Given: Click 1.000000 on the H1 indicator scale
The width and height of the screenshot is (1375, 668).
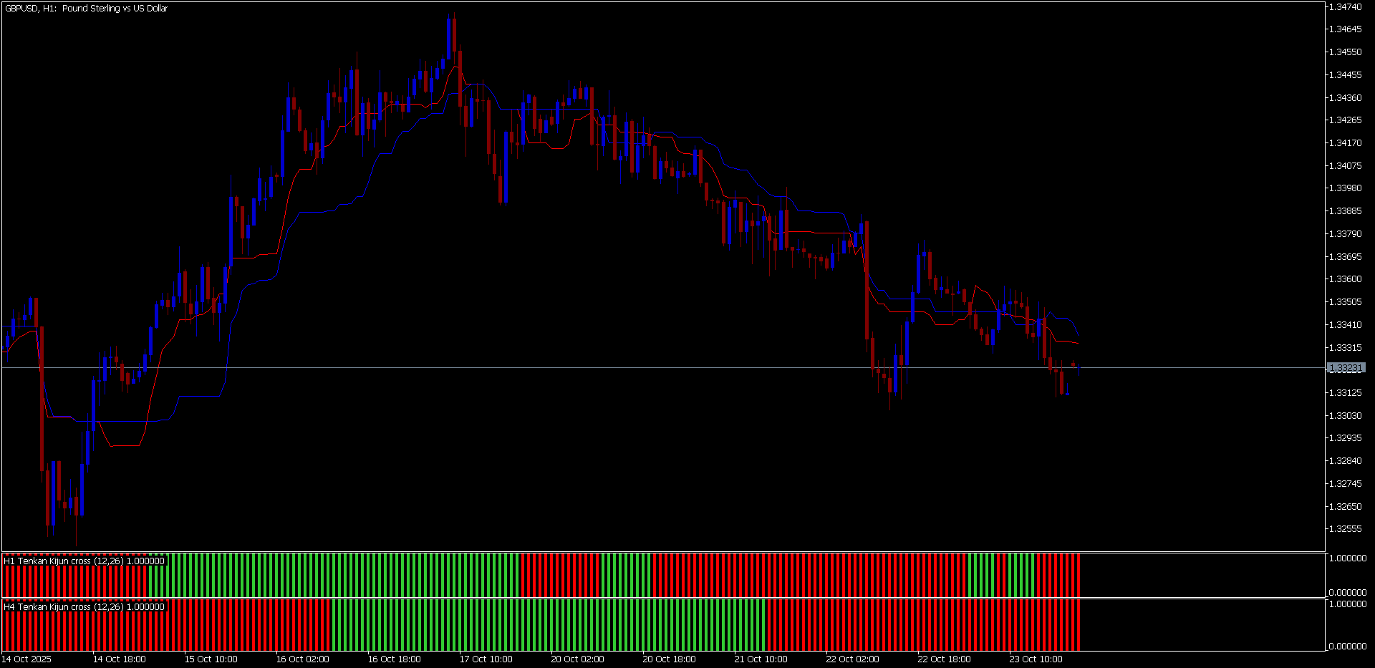Looking at the screenshot, I should point(1347,558).
